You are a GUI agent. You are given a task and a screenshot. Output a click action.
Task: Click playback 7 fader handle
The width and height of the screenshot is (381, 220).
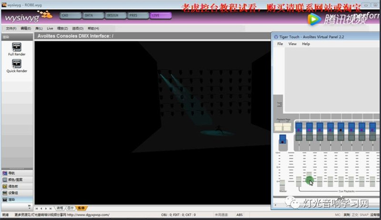(362, 181)
